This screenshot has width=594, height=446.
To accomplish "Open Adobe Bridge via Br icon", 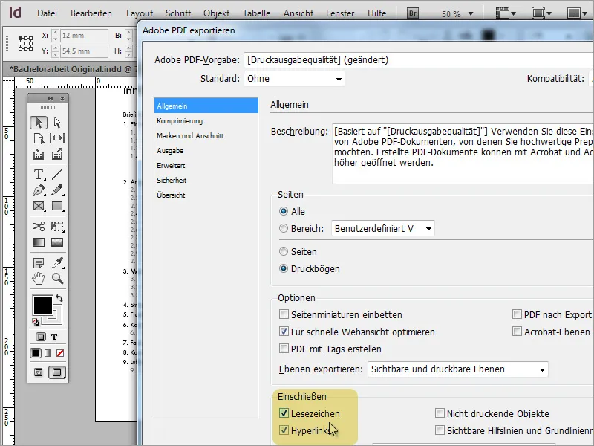I will [413, 13].
